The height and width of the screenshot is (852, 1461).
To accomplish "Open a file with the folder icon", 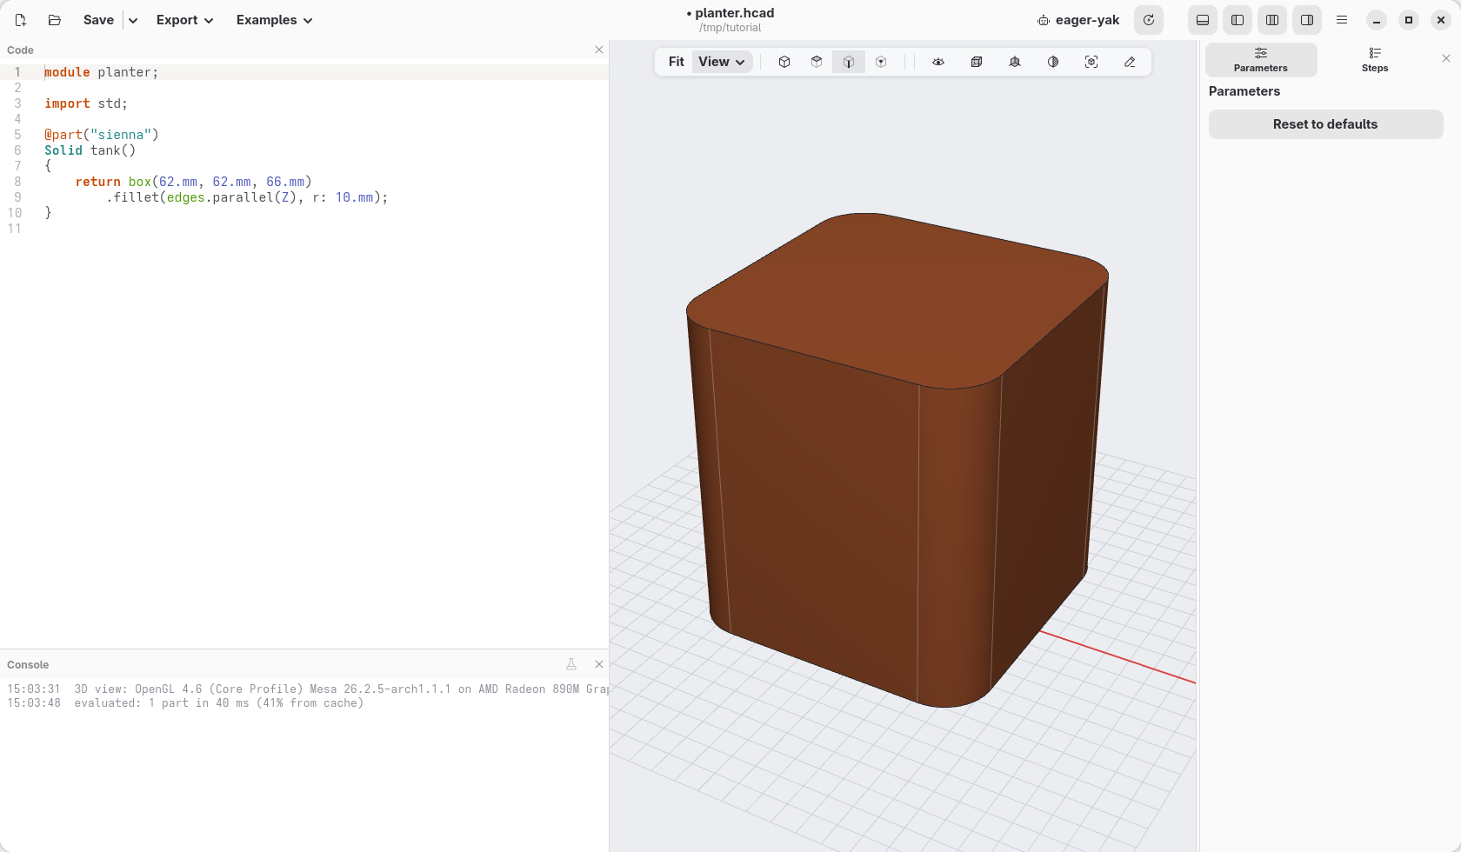I will tap(54, 20).
